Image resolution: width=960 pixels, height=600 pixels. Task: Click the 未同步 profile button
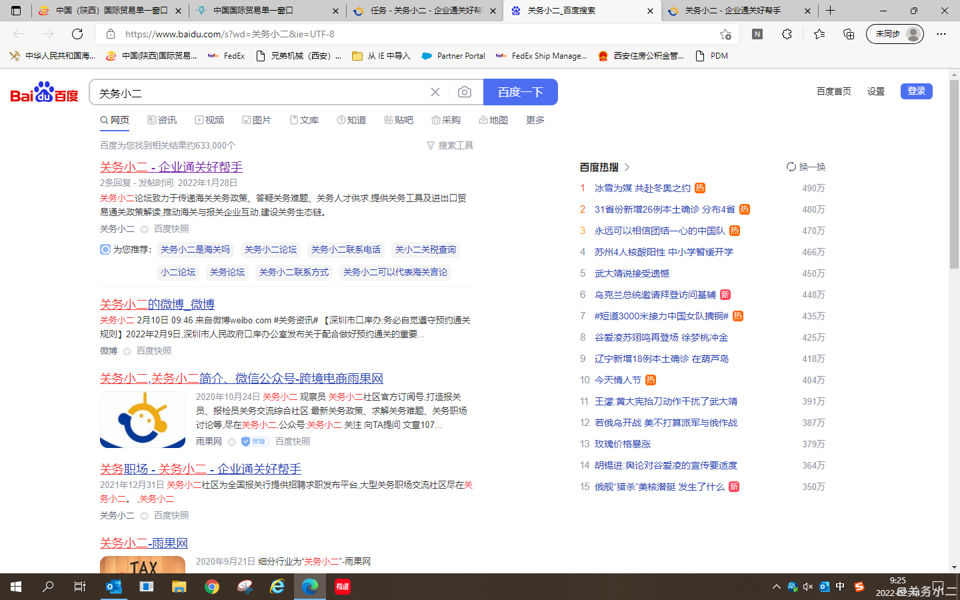coord(895,34)
